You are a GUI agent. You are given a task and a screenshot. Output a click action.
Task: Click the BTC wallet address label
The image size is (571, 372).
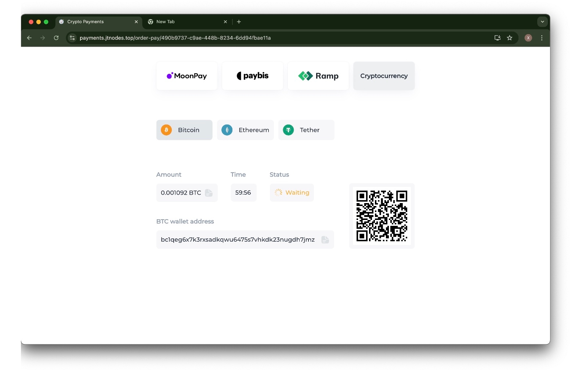coord(185,221)
